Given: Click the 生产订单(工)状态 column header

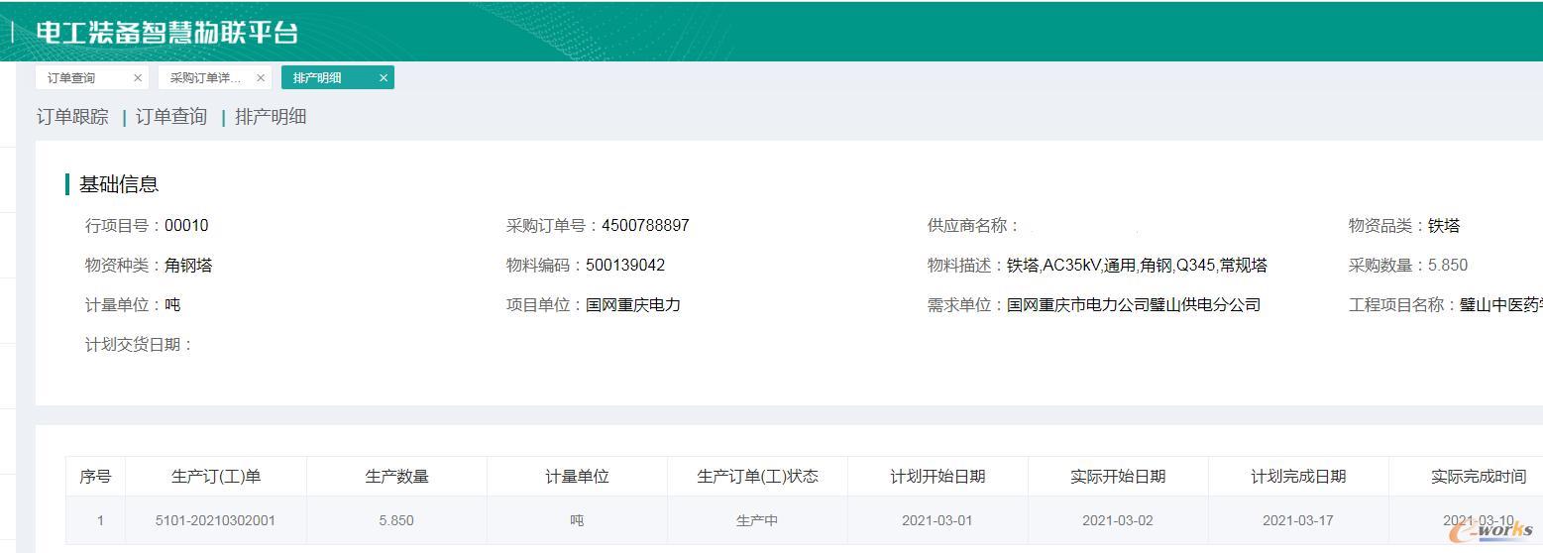Looking at the screenshot, I should coord(758,477).
